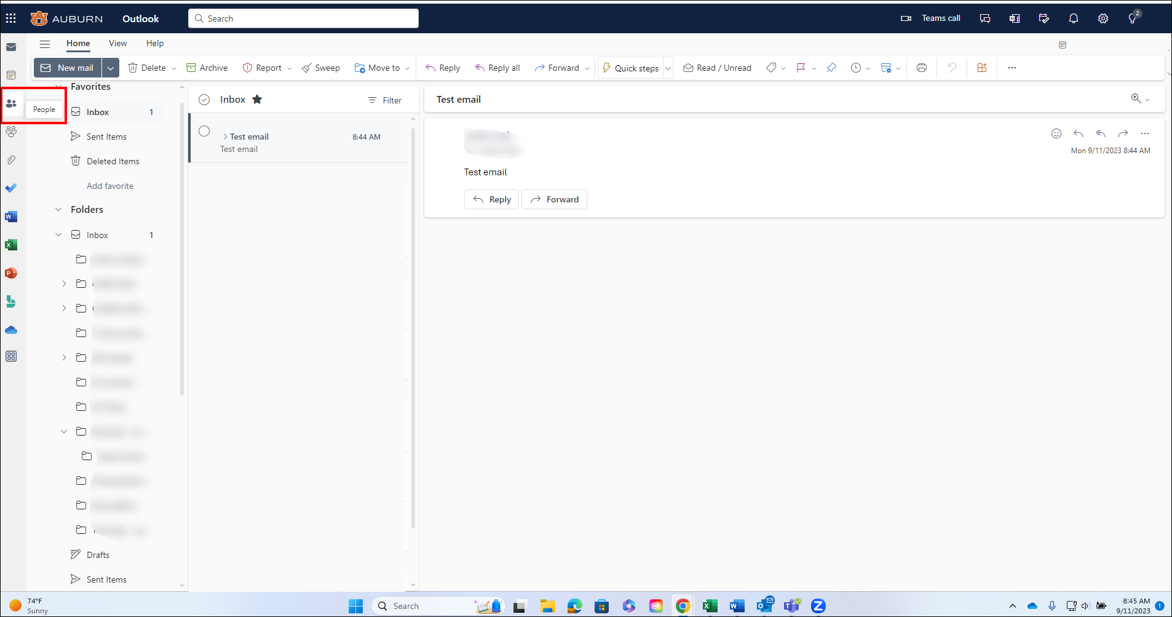Open Sent Items in Favorites
Screen dimensions: 1172x617
[x=106, y=137]
